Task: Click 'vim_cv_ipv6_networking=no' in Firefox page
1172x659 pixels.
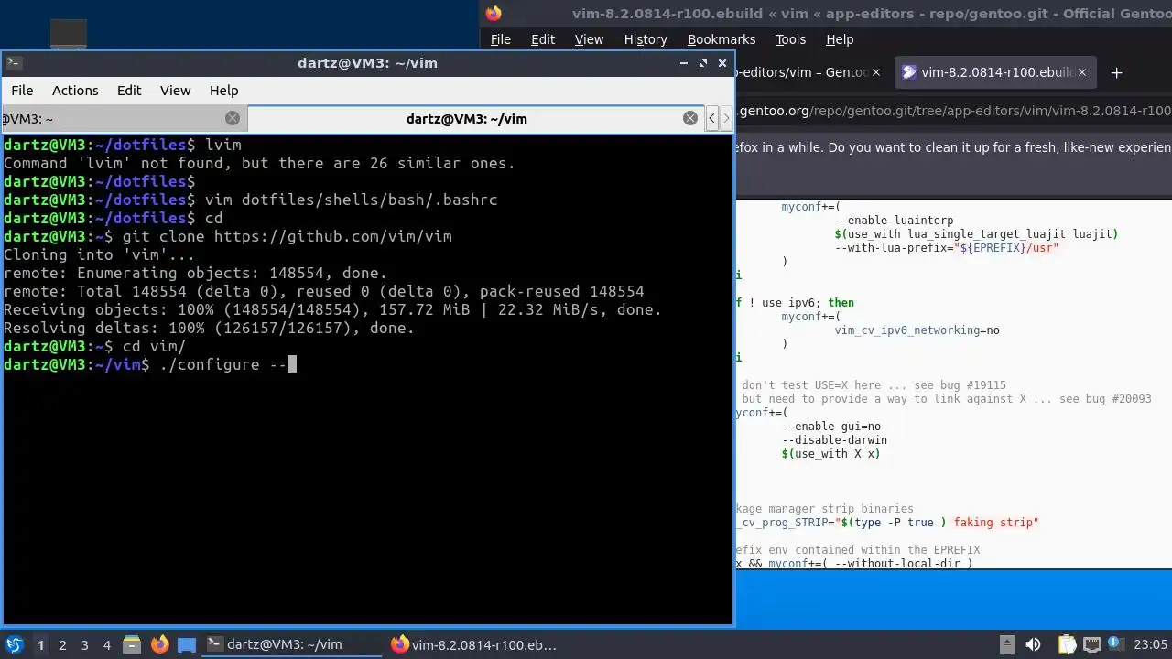Action: 917,330
